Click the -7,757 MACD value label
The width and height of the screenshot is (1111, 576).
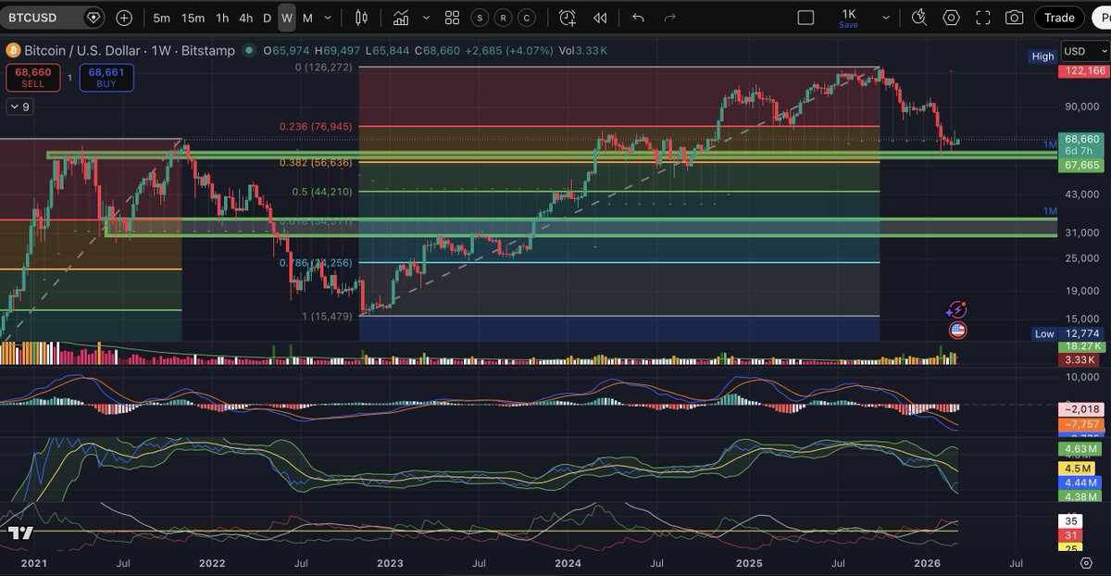coord(1080,423)
